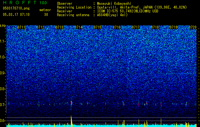This screenshot has height=127, width=200.
Task: Click the strong red meteor echo just before 0714
Action: click(72, 103)
